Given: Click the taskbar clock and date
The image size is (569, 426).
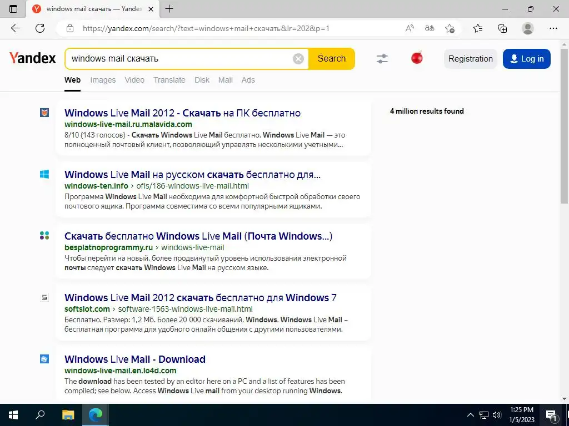Looking at the screenshot, I should pyautogui.click(x=522, y=415).
